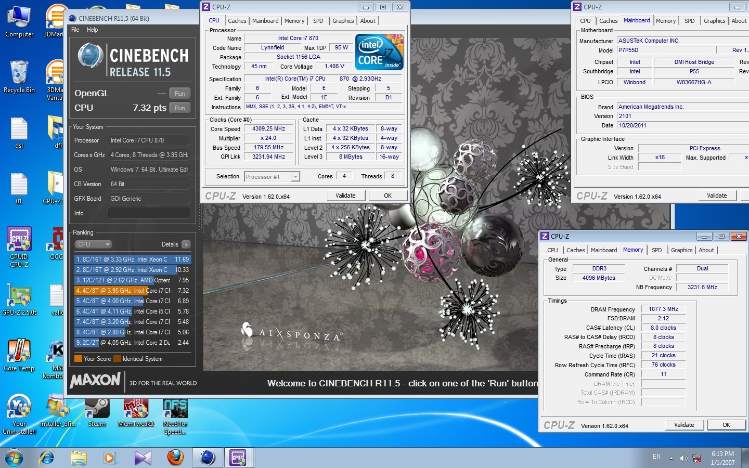Run the CPU benchmark
The width and height of the screenshot is (749, 468).
pos(179,108)
